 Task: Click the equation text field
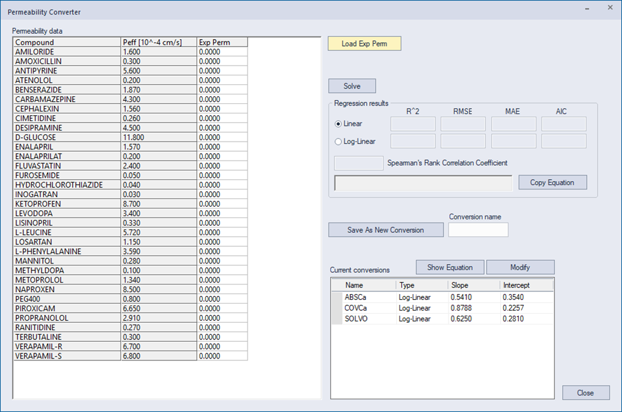click(x=423, y=183)
